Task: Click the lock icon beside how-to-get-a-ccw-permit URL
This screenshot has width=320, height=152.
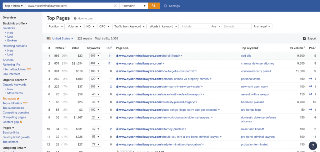Action: 117,71
